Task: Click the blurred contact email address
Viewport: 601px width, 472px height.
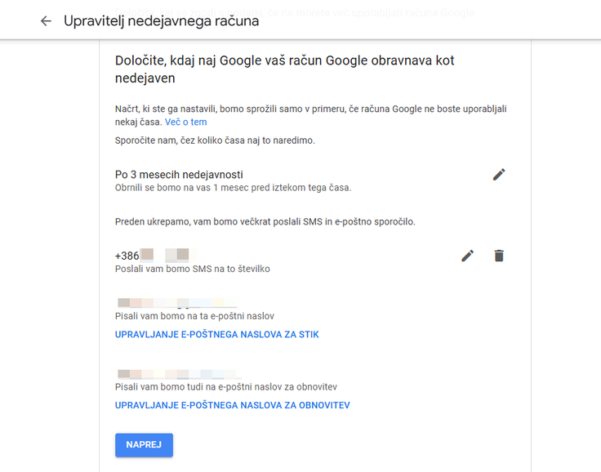Action: tap(177, 303)
